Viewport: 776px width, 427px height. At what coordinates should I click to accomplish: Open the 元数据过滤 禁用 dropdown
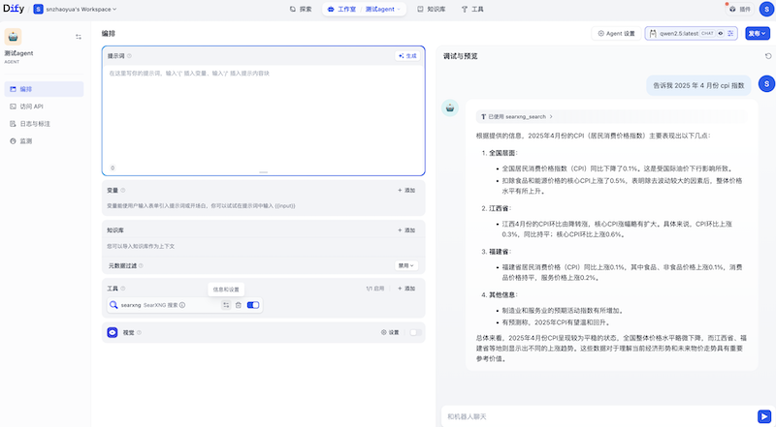tap(405, 264)
